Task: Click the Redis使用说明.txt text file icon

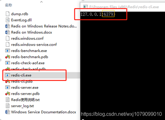Action: [7, 100]
